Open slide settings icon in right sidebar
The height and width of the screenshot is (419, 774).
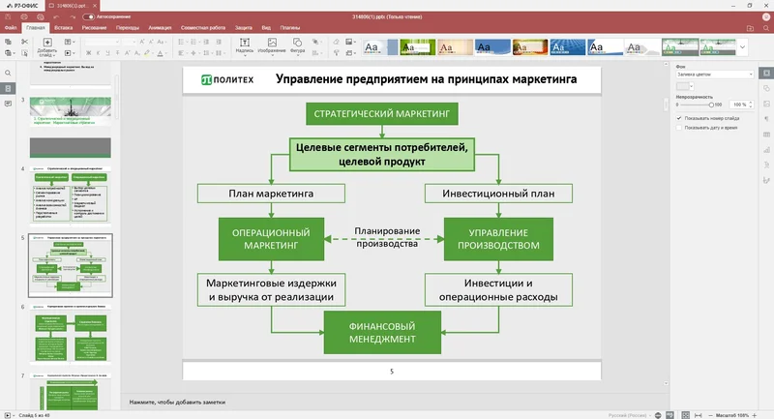click(x=766, y=73)
